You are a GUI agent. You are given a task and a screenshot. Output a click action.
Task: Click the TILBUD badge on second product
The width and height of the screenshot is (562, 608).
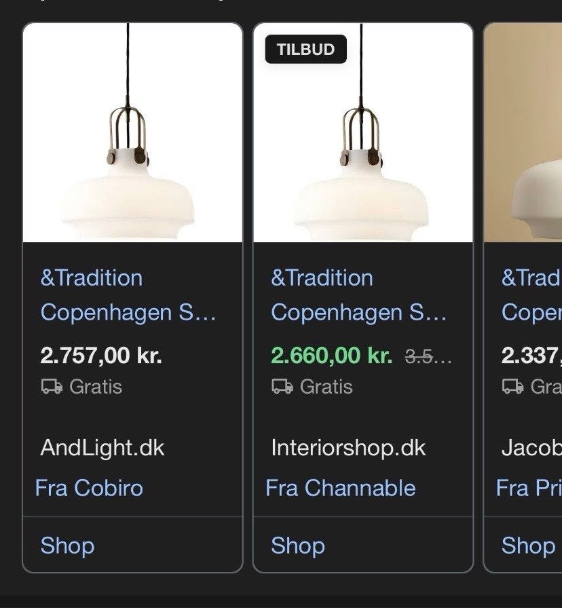point(305,50)
